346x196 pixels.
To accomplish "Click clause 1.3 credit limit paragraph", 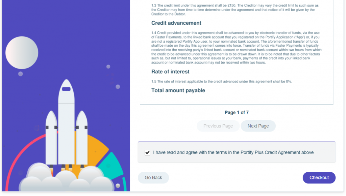I will 235,10.
